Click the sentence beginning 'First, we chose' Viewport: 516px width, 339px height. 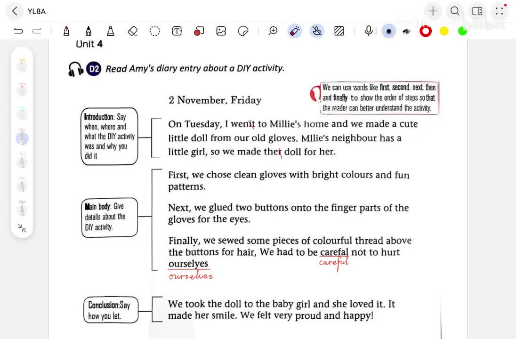[x=289, y=180]
